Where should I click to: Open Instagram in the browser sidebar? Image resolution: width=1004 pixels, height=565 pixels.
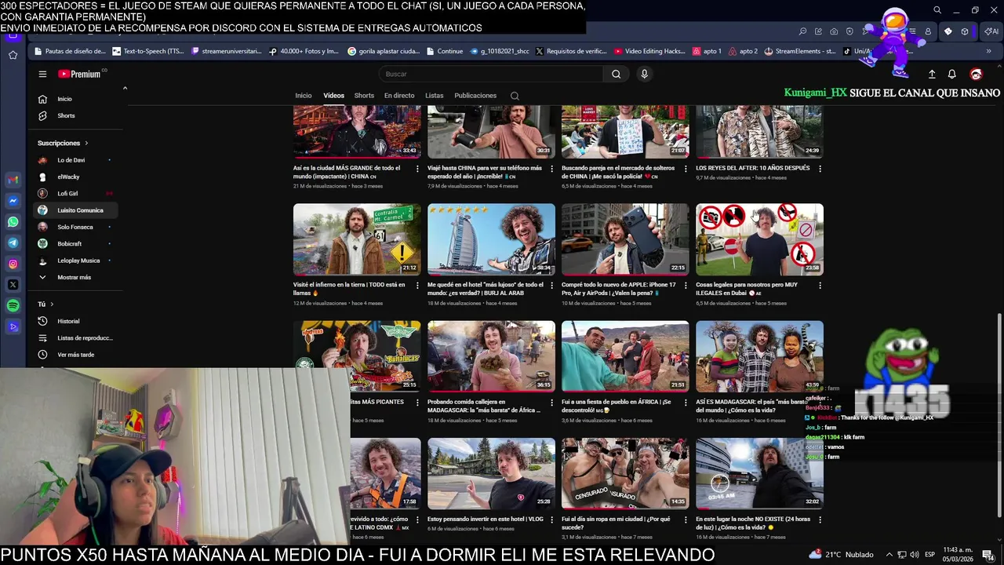13,264
